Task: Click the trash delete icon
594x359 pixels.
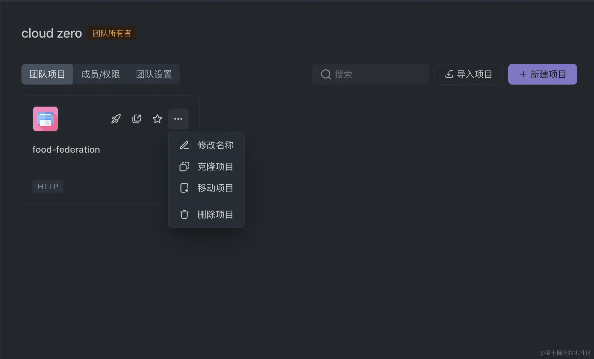Action: coord(184,214)
